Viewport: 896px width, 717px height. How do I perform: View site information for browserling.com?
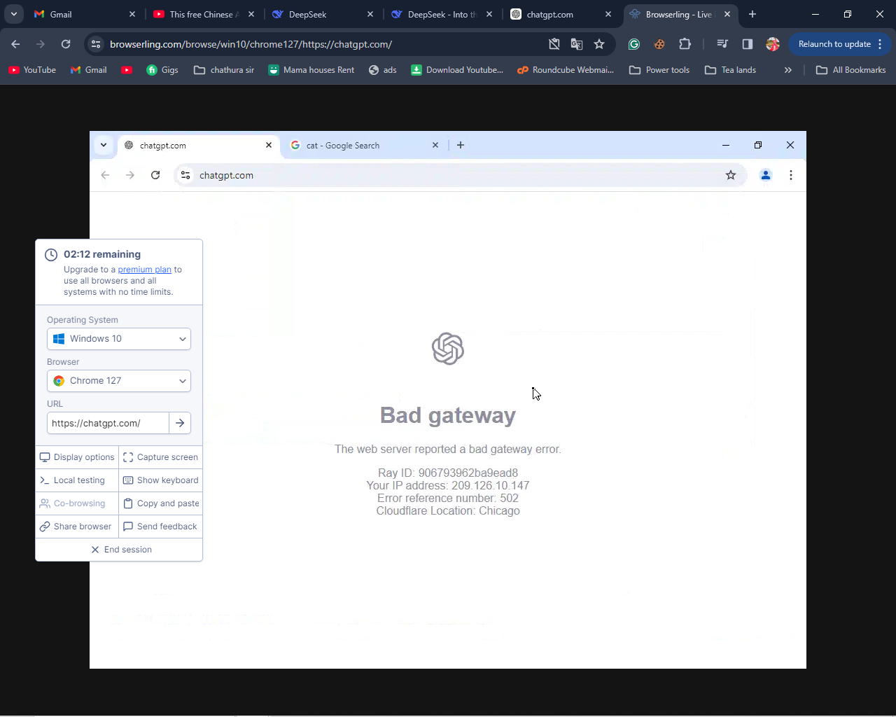point(96,44)
